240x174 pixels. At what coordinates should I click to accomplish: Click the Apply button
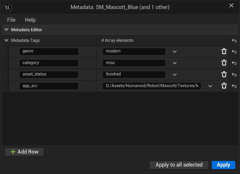click(223, 165)
